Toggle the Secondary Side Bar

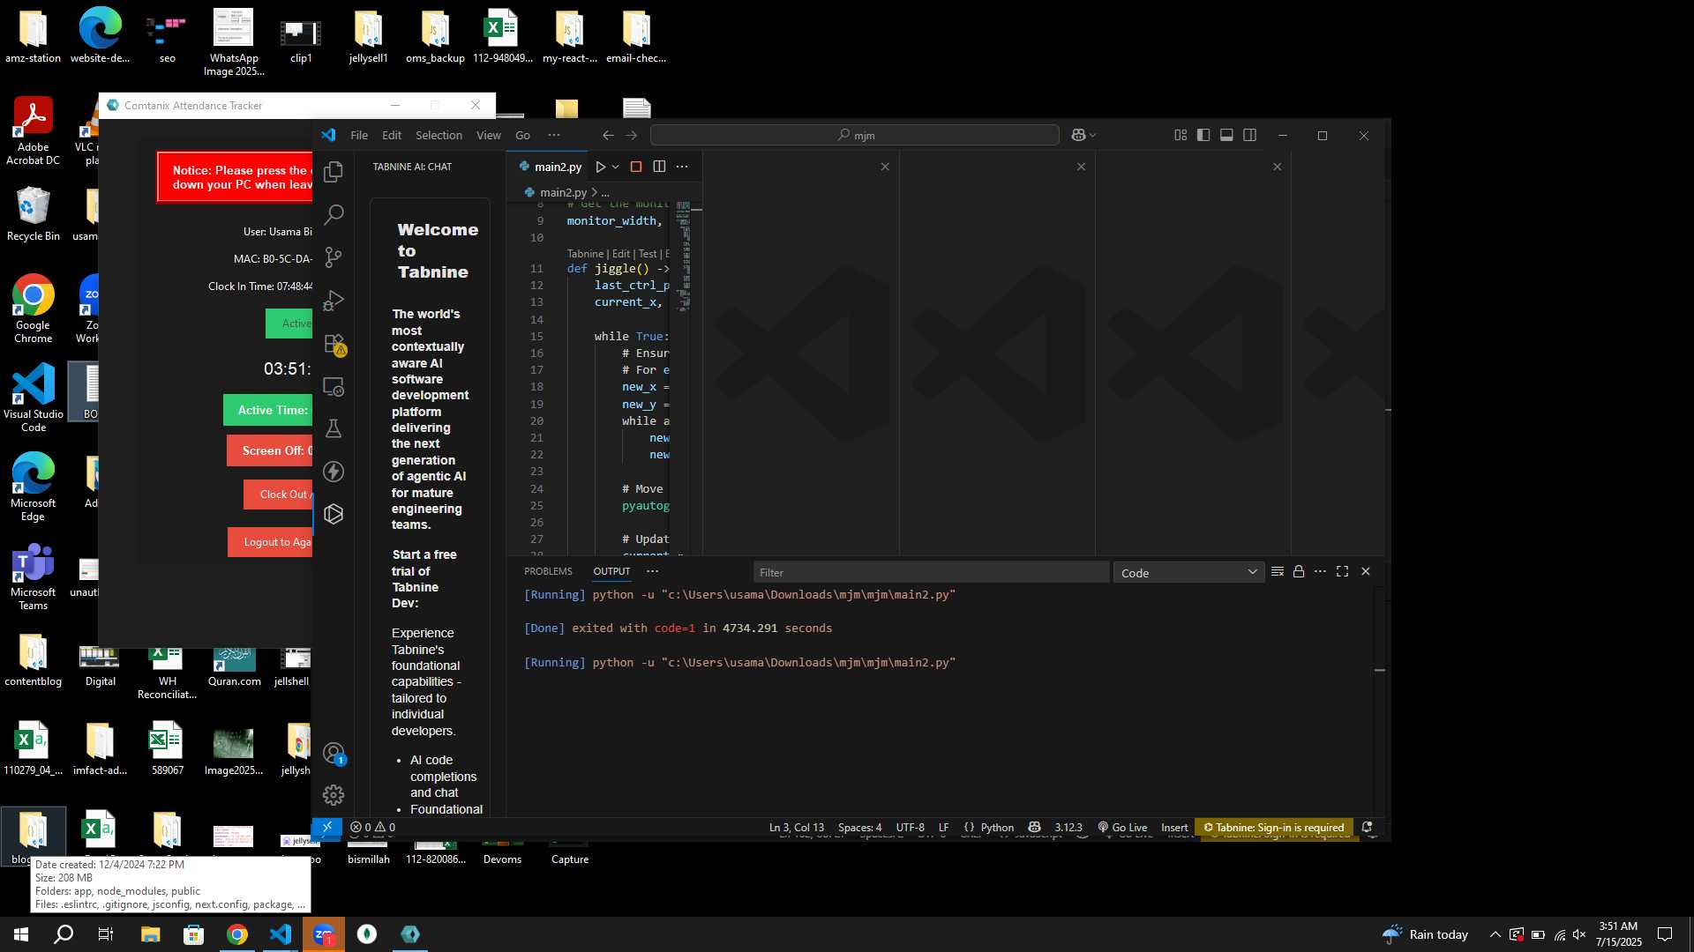(x=1249, y=135)
